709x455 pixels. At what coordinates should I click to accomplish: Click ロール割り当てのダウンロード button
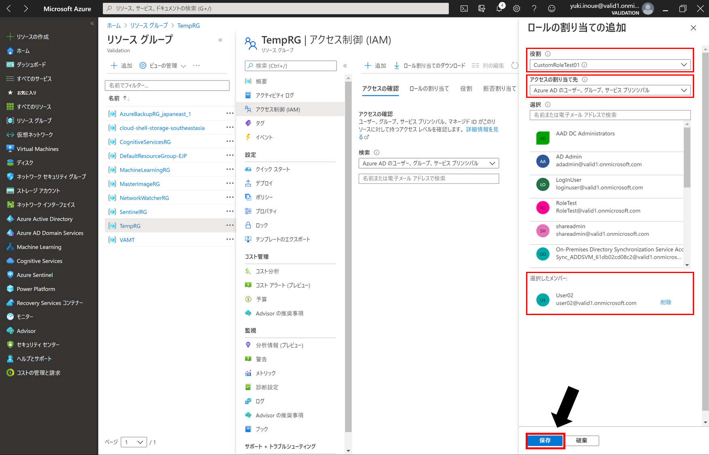tap(430, 66)
